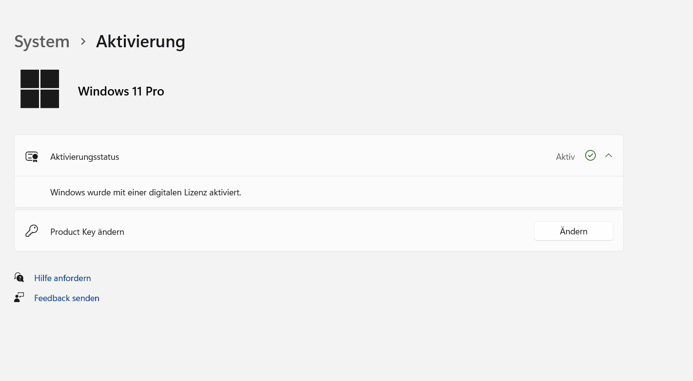Click the Windows 11 Pro edition label
693x381 pixels.
click(x=121, y=91)
